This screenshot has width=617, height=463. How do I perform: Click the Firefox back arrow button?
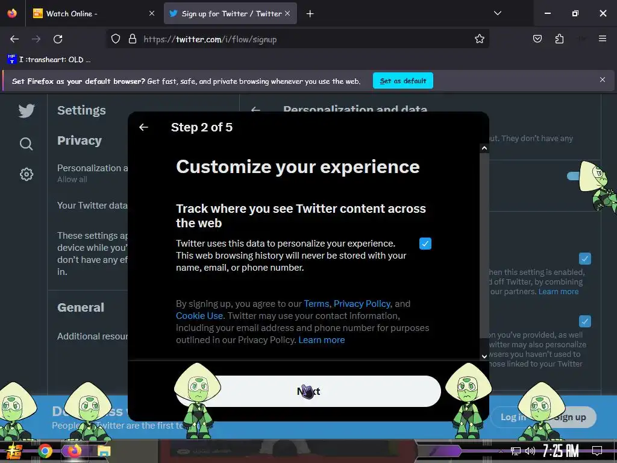click(14, 39)
